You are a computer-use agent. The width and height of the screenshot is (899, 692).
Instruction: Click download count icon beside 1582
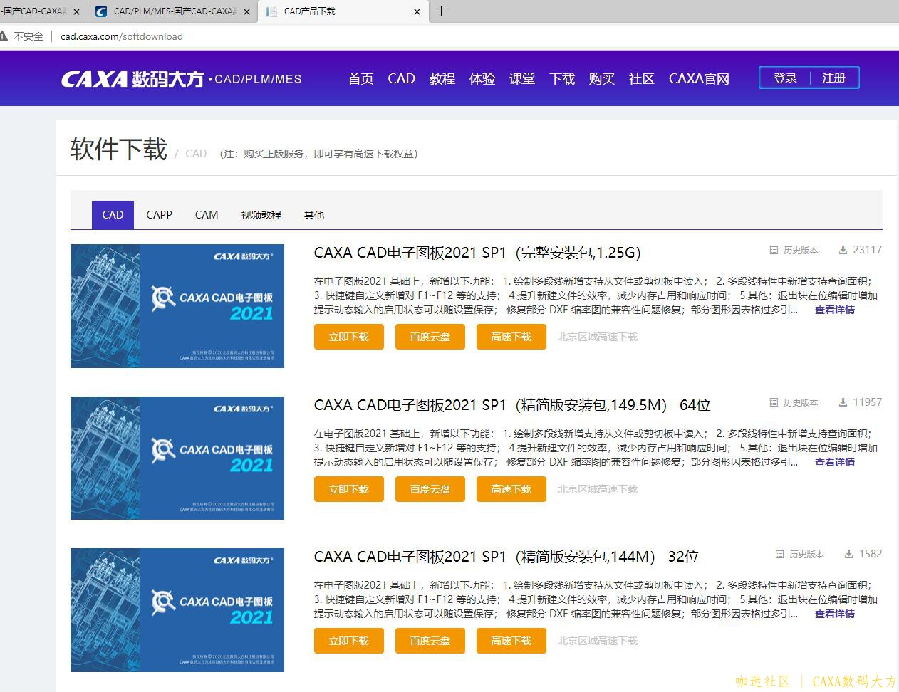[x=848, y=554]
